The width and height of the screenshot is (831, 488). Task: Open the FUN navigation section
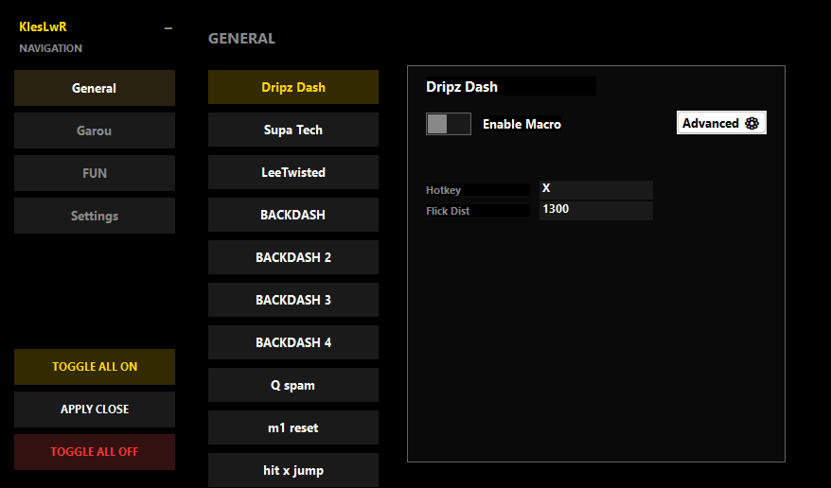click(95, 173)
